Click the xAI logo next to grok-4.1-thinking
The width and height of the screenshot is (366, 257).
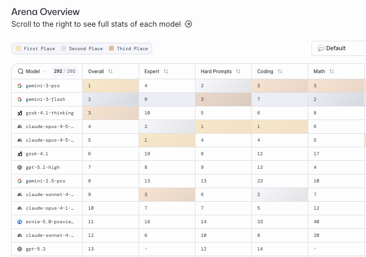point(20,113)
